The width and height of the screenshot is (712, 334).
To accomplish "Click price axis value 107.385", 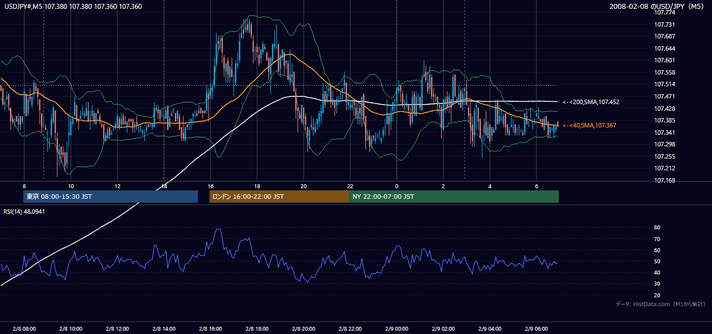I will 665,120.
